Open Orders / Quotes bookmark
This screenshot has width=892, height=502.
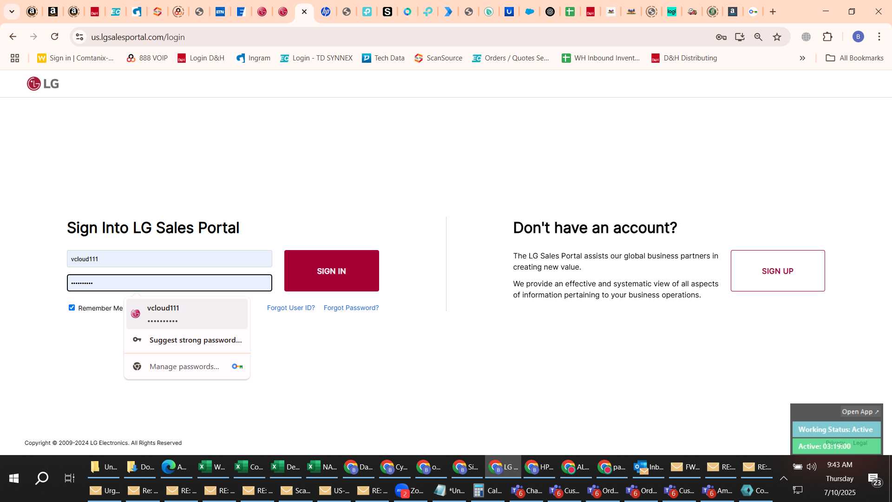511,58
